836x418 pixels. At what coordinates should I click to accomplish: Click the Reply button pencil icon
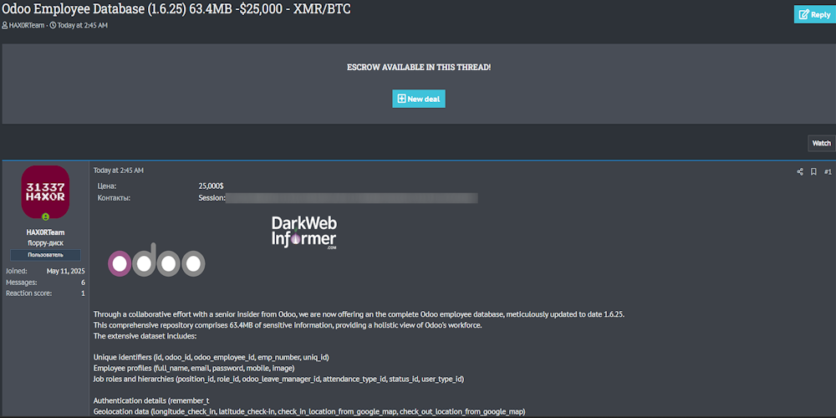[x=803, y=14]
